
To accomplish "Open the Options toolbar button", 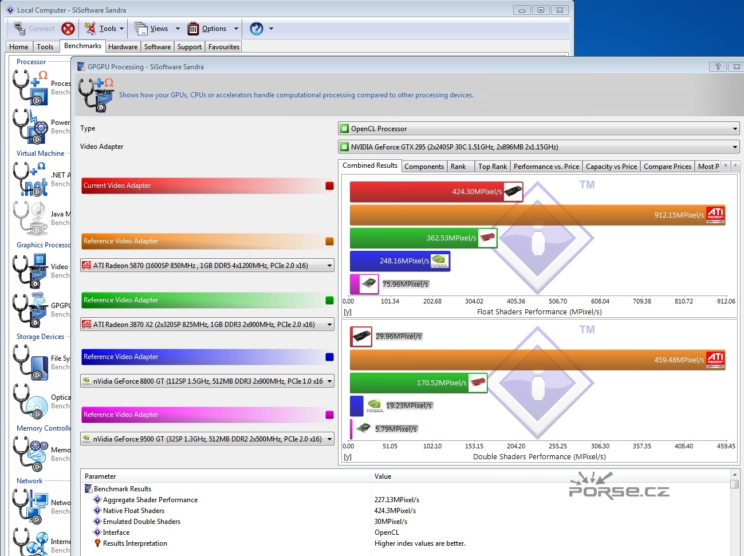I will [207, 29].
